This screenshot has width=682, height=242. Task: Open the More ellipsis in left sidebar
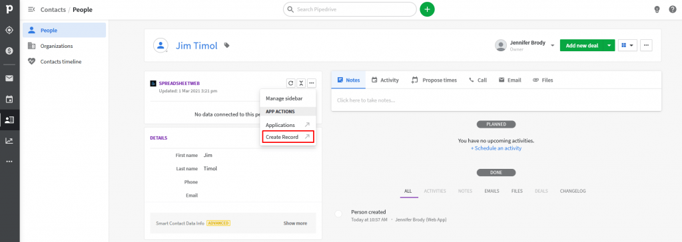pyautogui.click(x=9, y=162)
